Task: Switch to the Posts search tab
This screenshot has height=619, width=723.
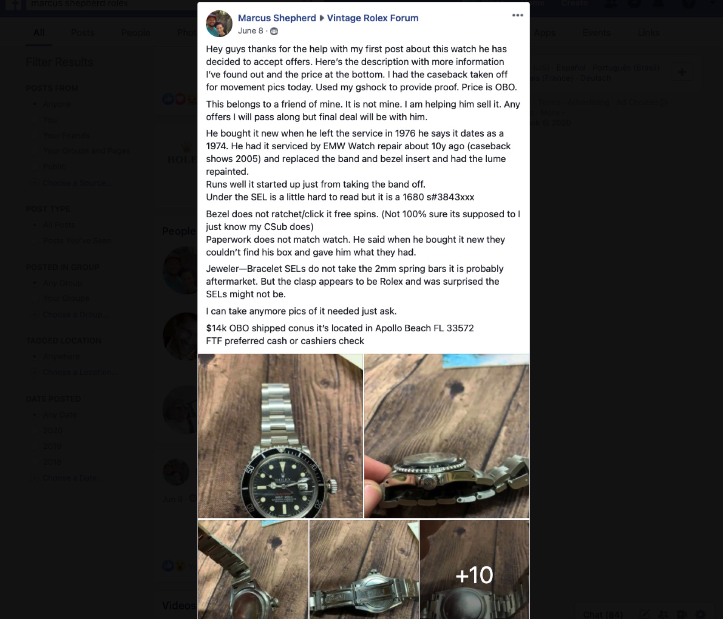Action: 82,33
